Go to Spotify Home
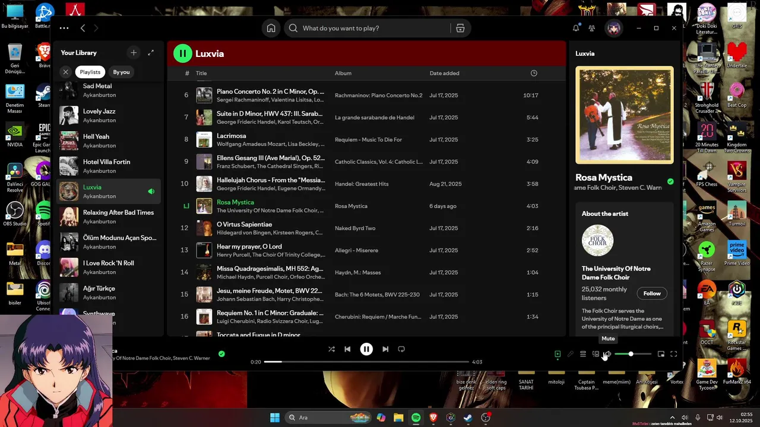The image size is (760, 427). coord(271,28)
